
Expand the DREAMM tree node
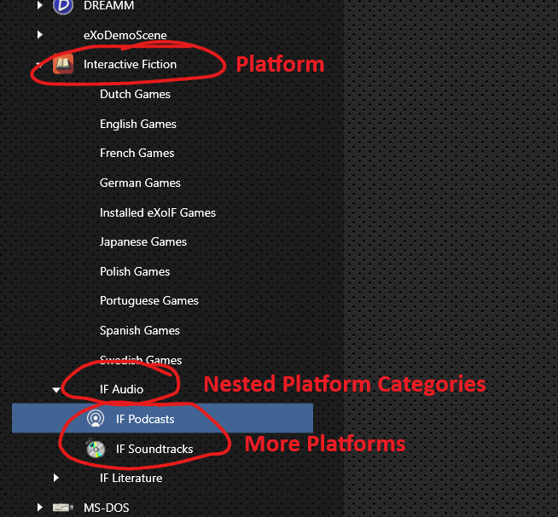[x=40, y=6]
